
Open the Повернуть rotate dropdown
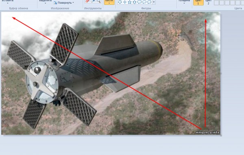click(x=73, y=3)
